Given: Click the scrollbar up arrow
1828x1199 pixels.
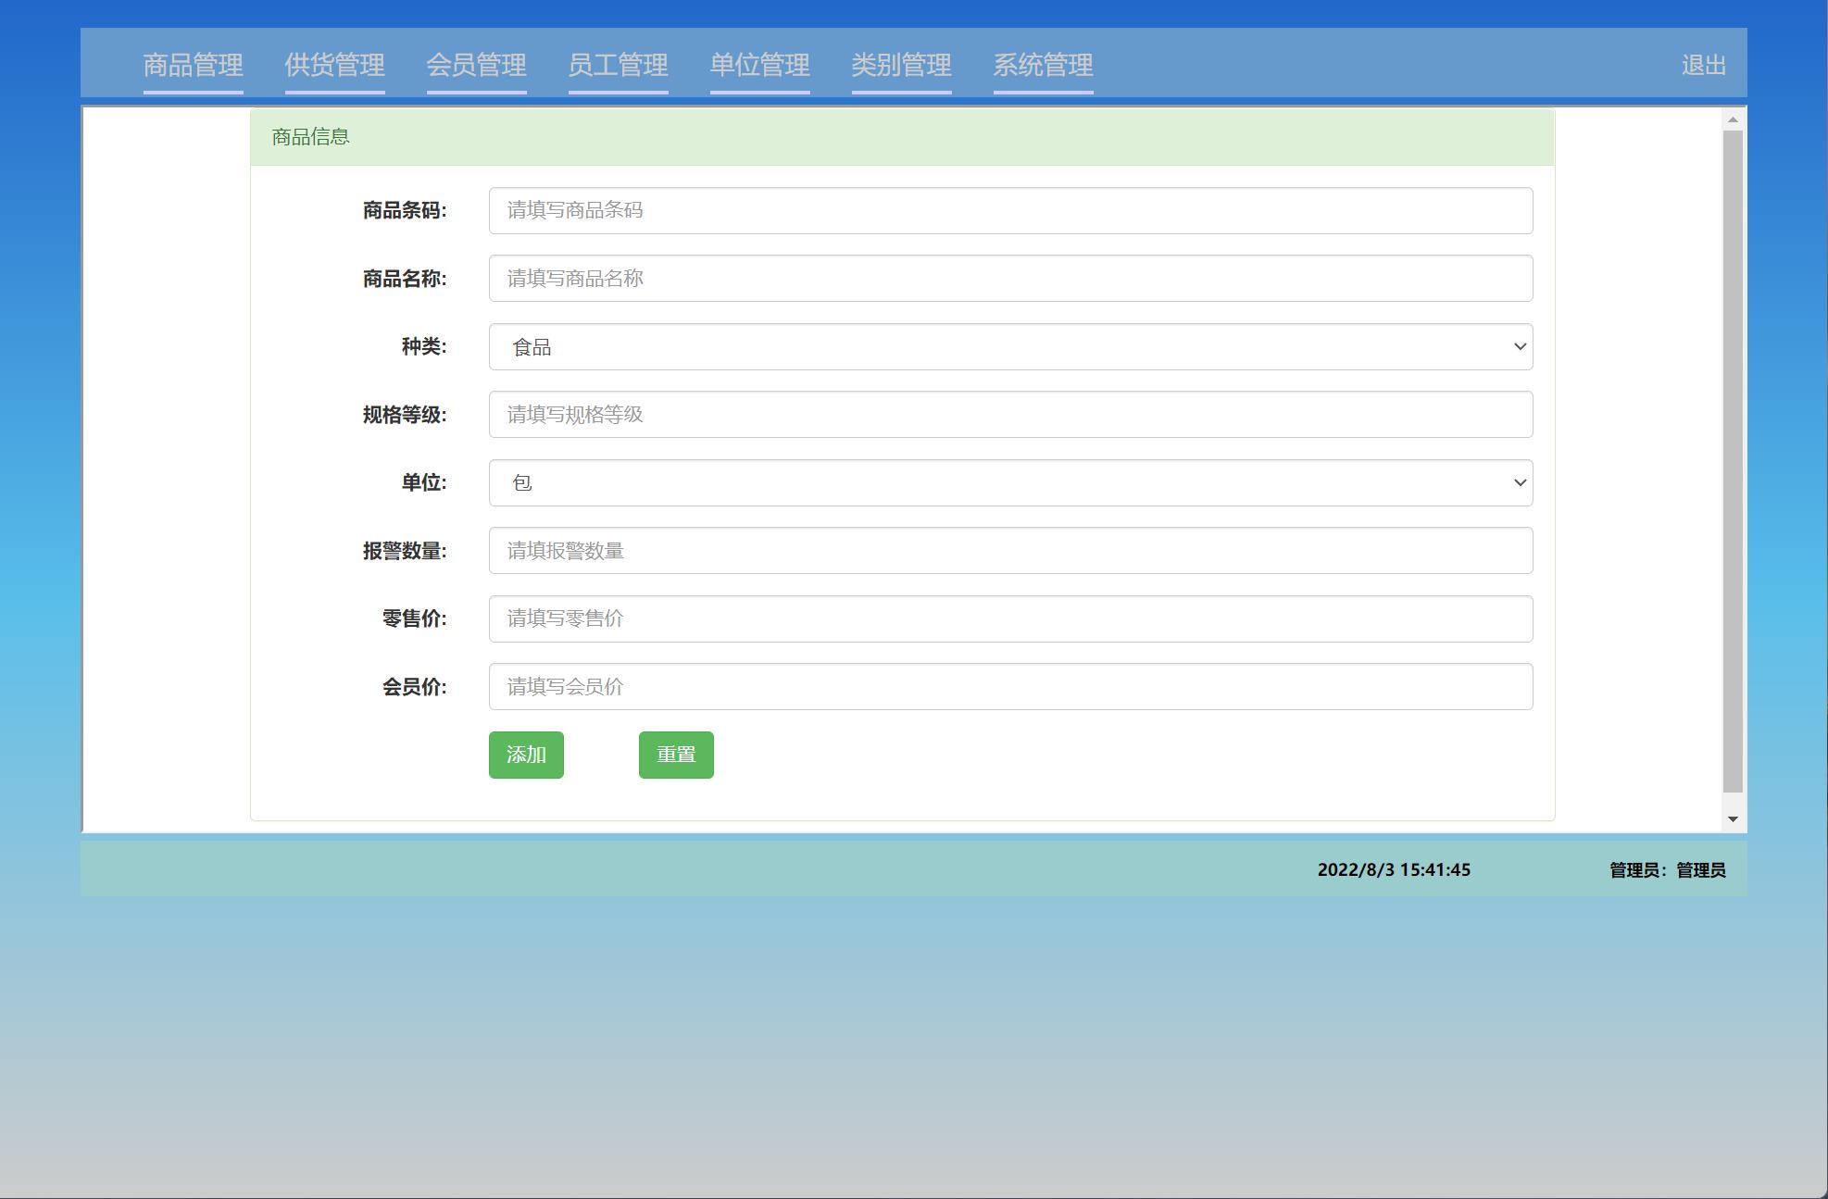Looking at the screenshot, I should [1731, 119].
